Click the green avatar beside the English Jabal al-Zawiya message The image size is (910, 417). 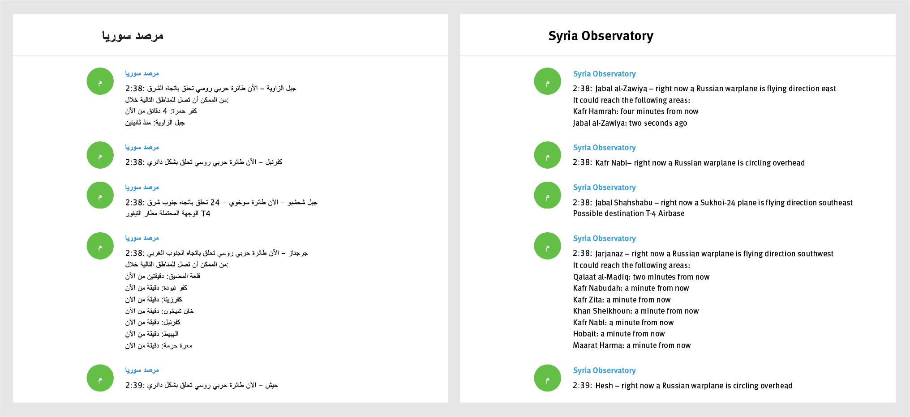click(x=547, y=81)
